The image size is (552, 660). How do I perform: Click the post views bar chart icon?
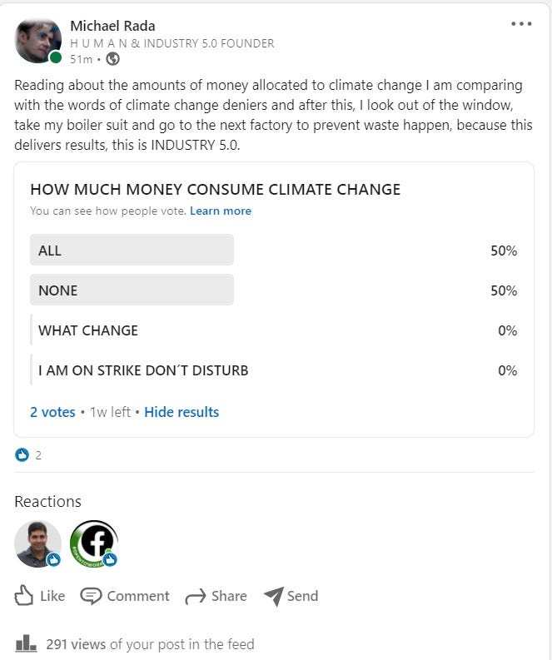[x=26, y=643]
